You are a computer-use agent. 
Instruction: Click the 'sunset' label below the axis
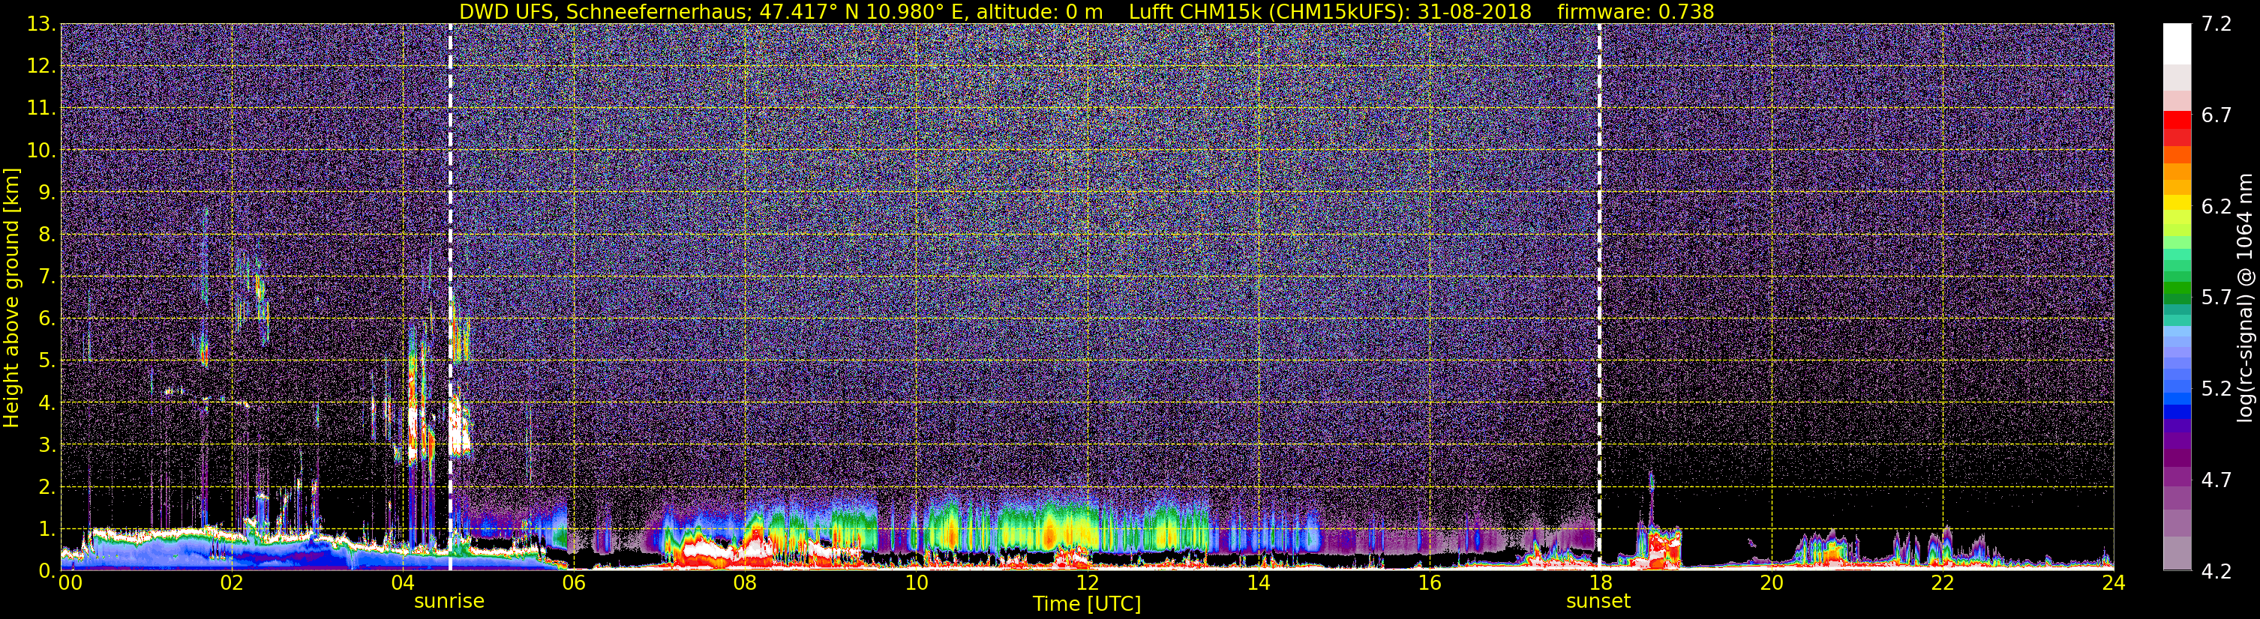pos(1598,602)
